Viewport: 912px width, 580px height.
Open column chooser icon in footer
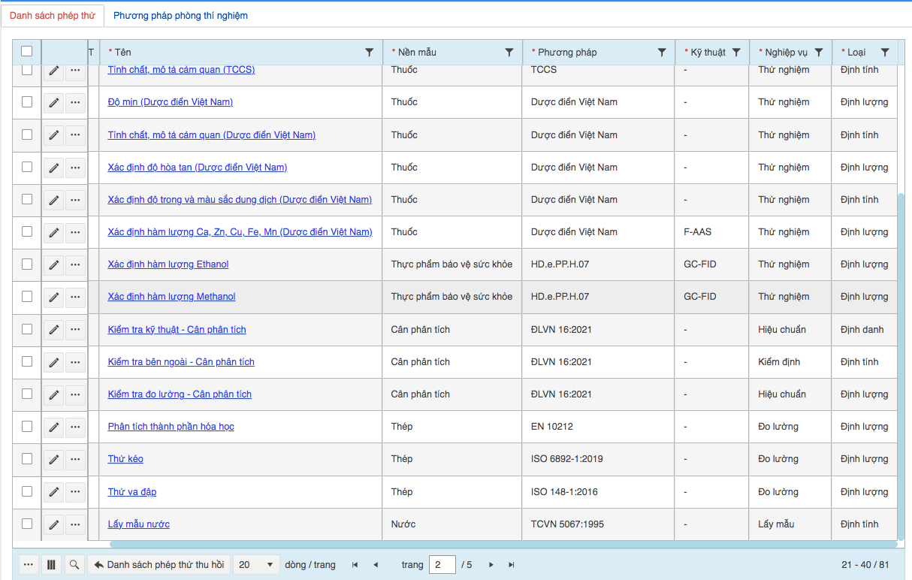[51, 565]
